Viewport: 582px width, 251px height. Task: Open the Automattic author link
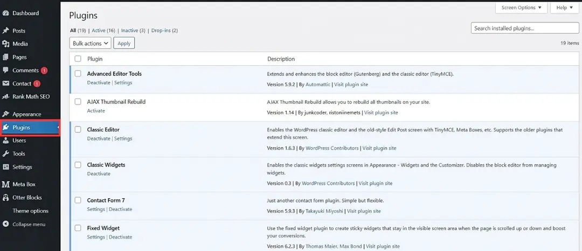(318, 85)
